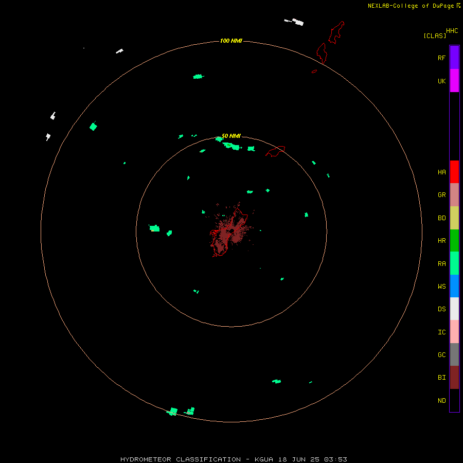Click the Hydrometeor Classification KGUA title text
The height and width of the screenshot is (463, 463).
234,459
